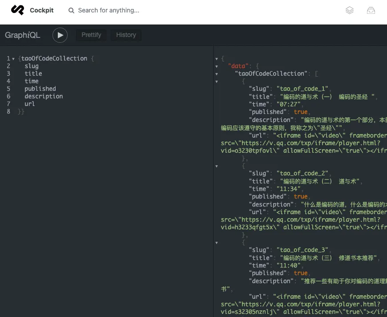387x317 pixels.
Task: Click the title value for tao_of_code_1
Action: [327, 97]
